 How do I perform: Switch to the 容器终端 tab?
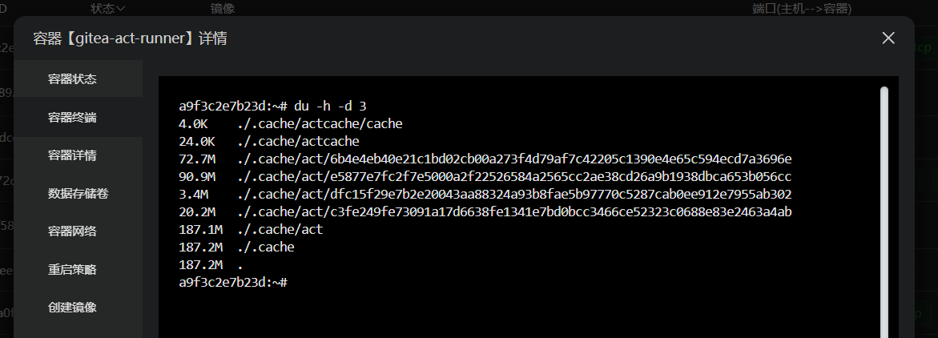click(72, 118)
